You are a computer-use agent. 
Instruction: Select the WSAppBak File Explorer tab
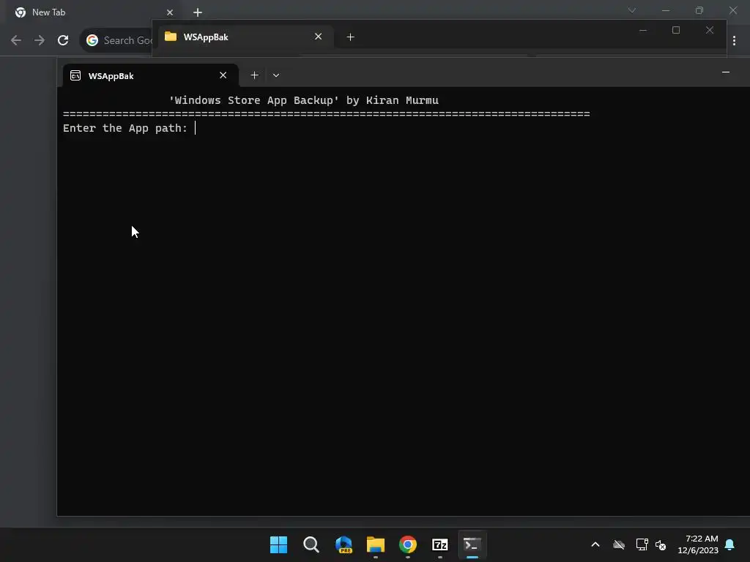pyautogui.click(x=246, y=37)
